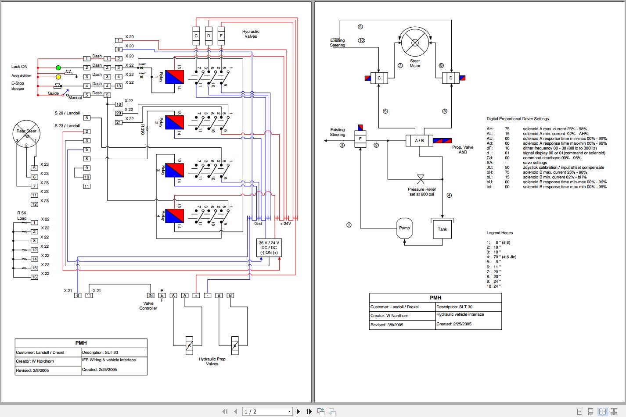Enable continuous scrolling page layout
This screenshot has width=626, height=417.
pyautogui.click(x=590, y=411)
